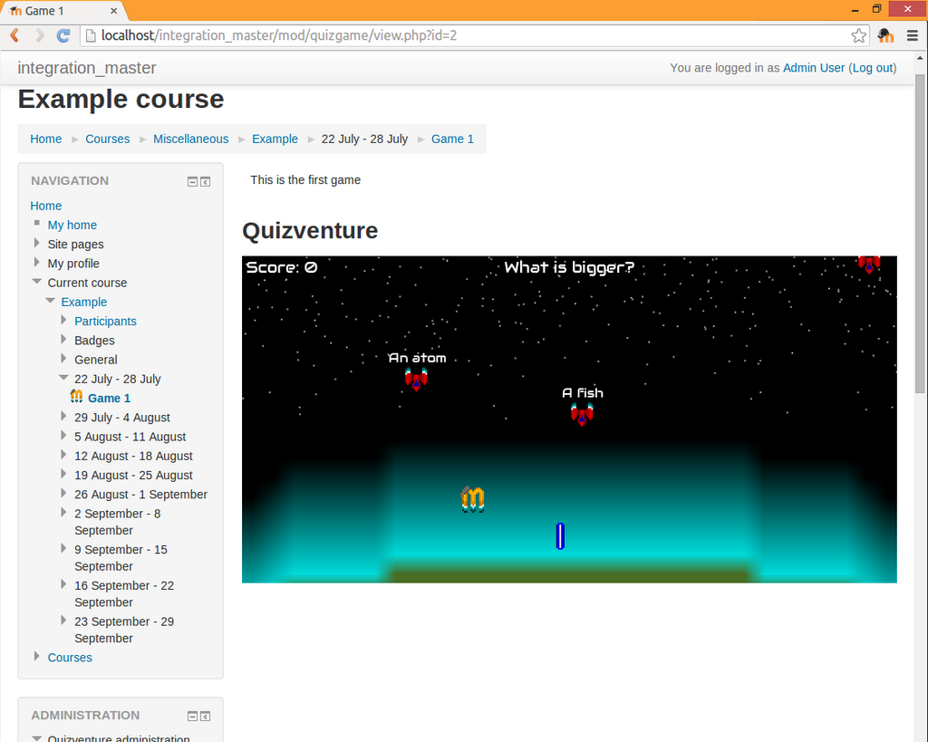Click the Log out link
Image resolution: width=928 pixels, height=742 pixels.
[x=873, y=68]
